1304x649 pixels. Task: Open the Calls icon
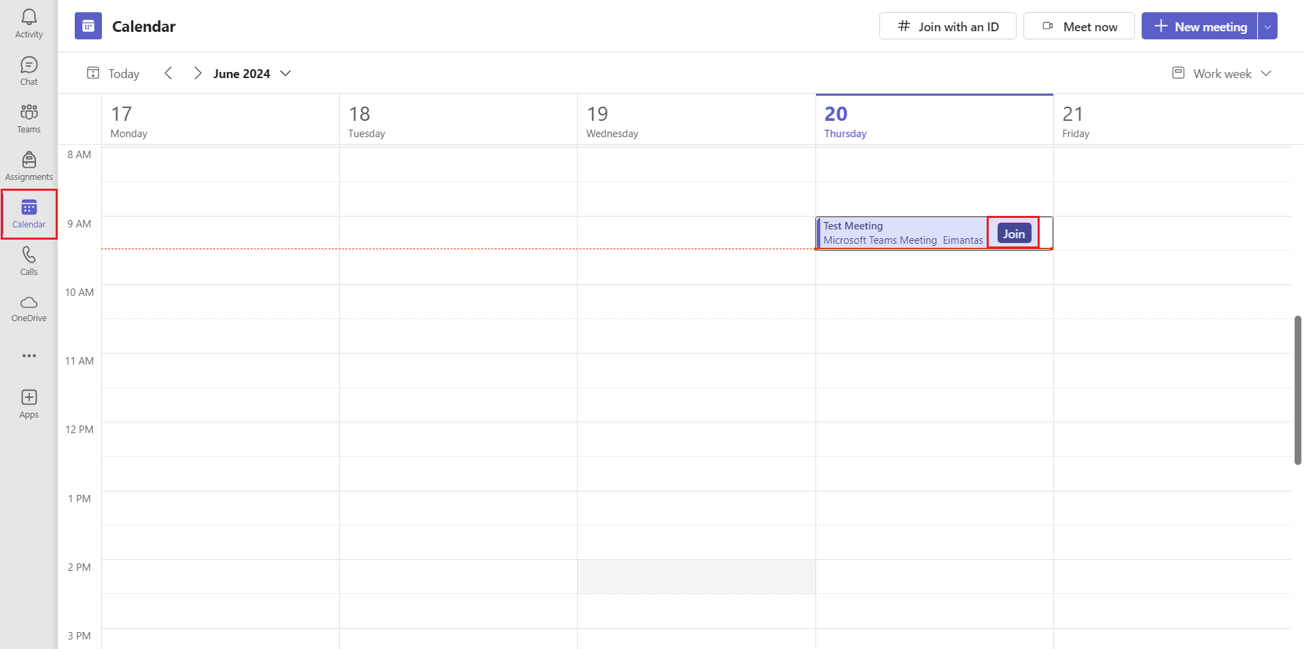(x=29, y=260)
